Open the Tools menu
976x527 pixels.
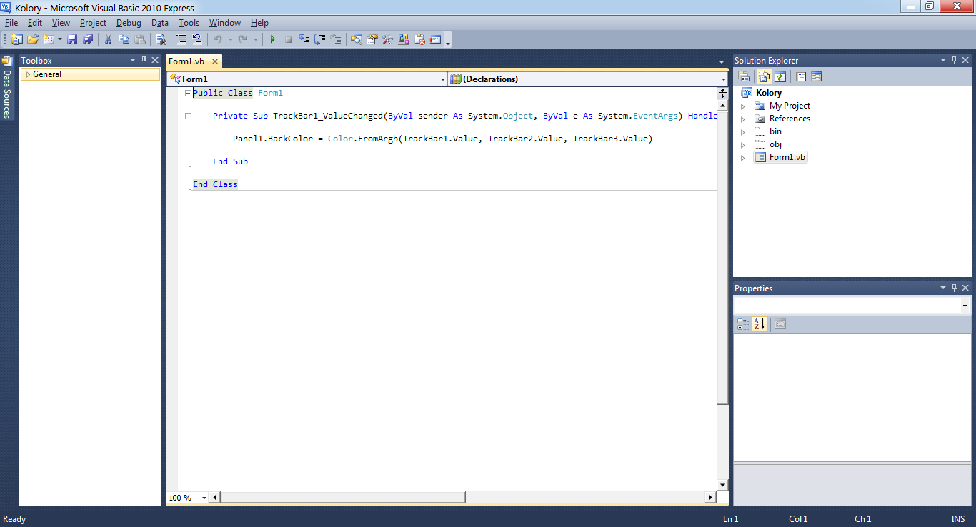(189, 23)
